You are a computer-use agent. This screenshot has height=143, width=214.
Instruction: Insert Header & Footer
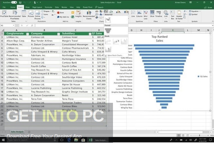pyautogui.click(x=179, y=15)
